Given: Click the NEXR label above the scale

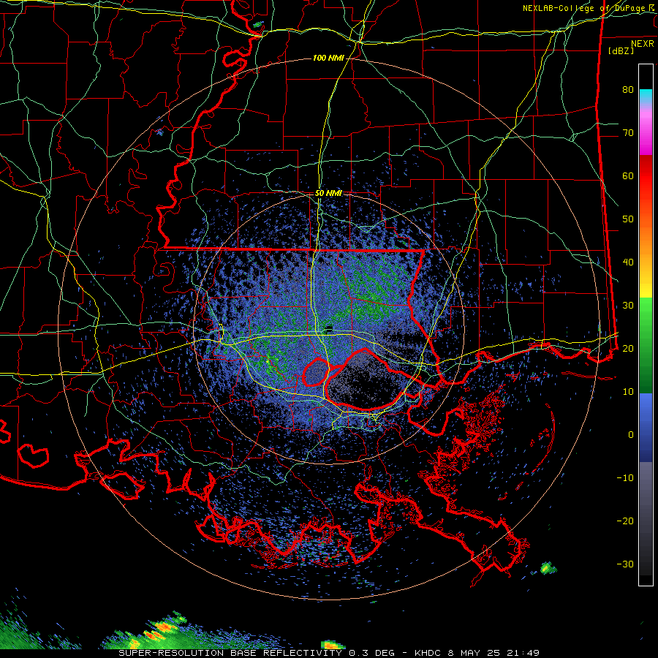Looking at the screenshot, I should click(643, 44).
